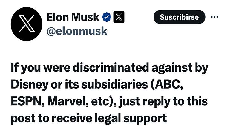Image resolution: width=230 pixels, height=138 pixels.
Task: Click the word "ESPN" in the post
Action: coord(26,101)
